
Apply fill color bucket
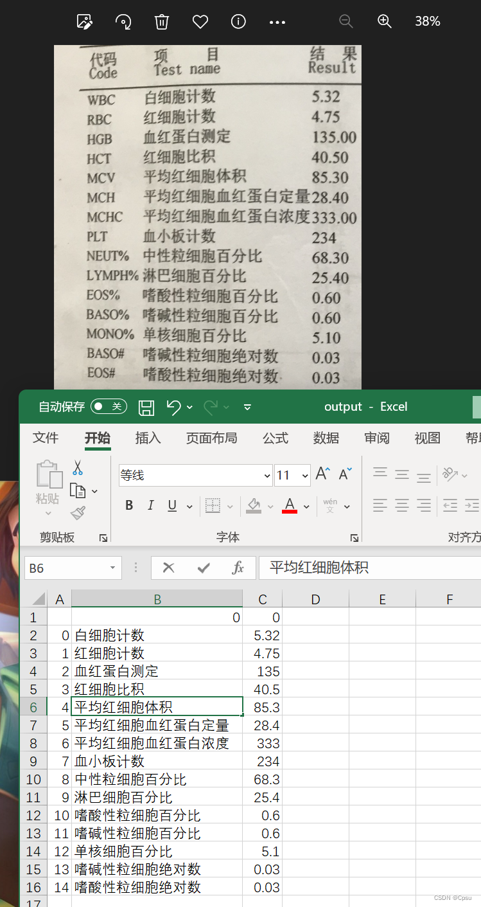(254, 506)
